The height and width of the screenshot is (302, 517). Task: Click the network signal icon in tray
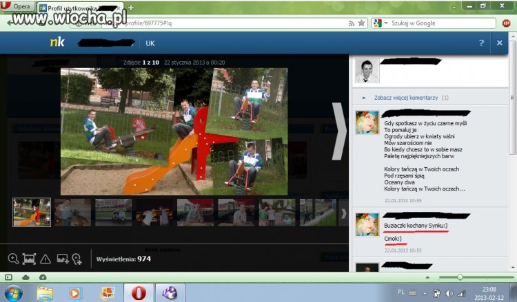coord(462,293)
